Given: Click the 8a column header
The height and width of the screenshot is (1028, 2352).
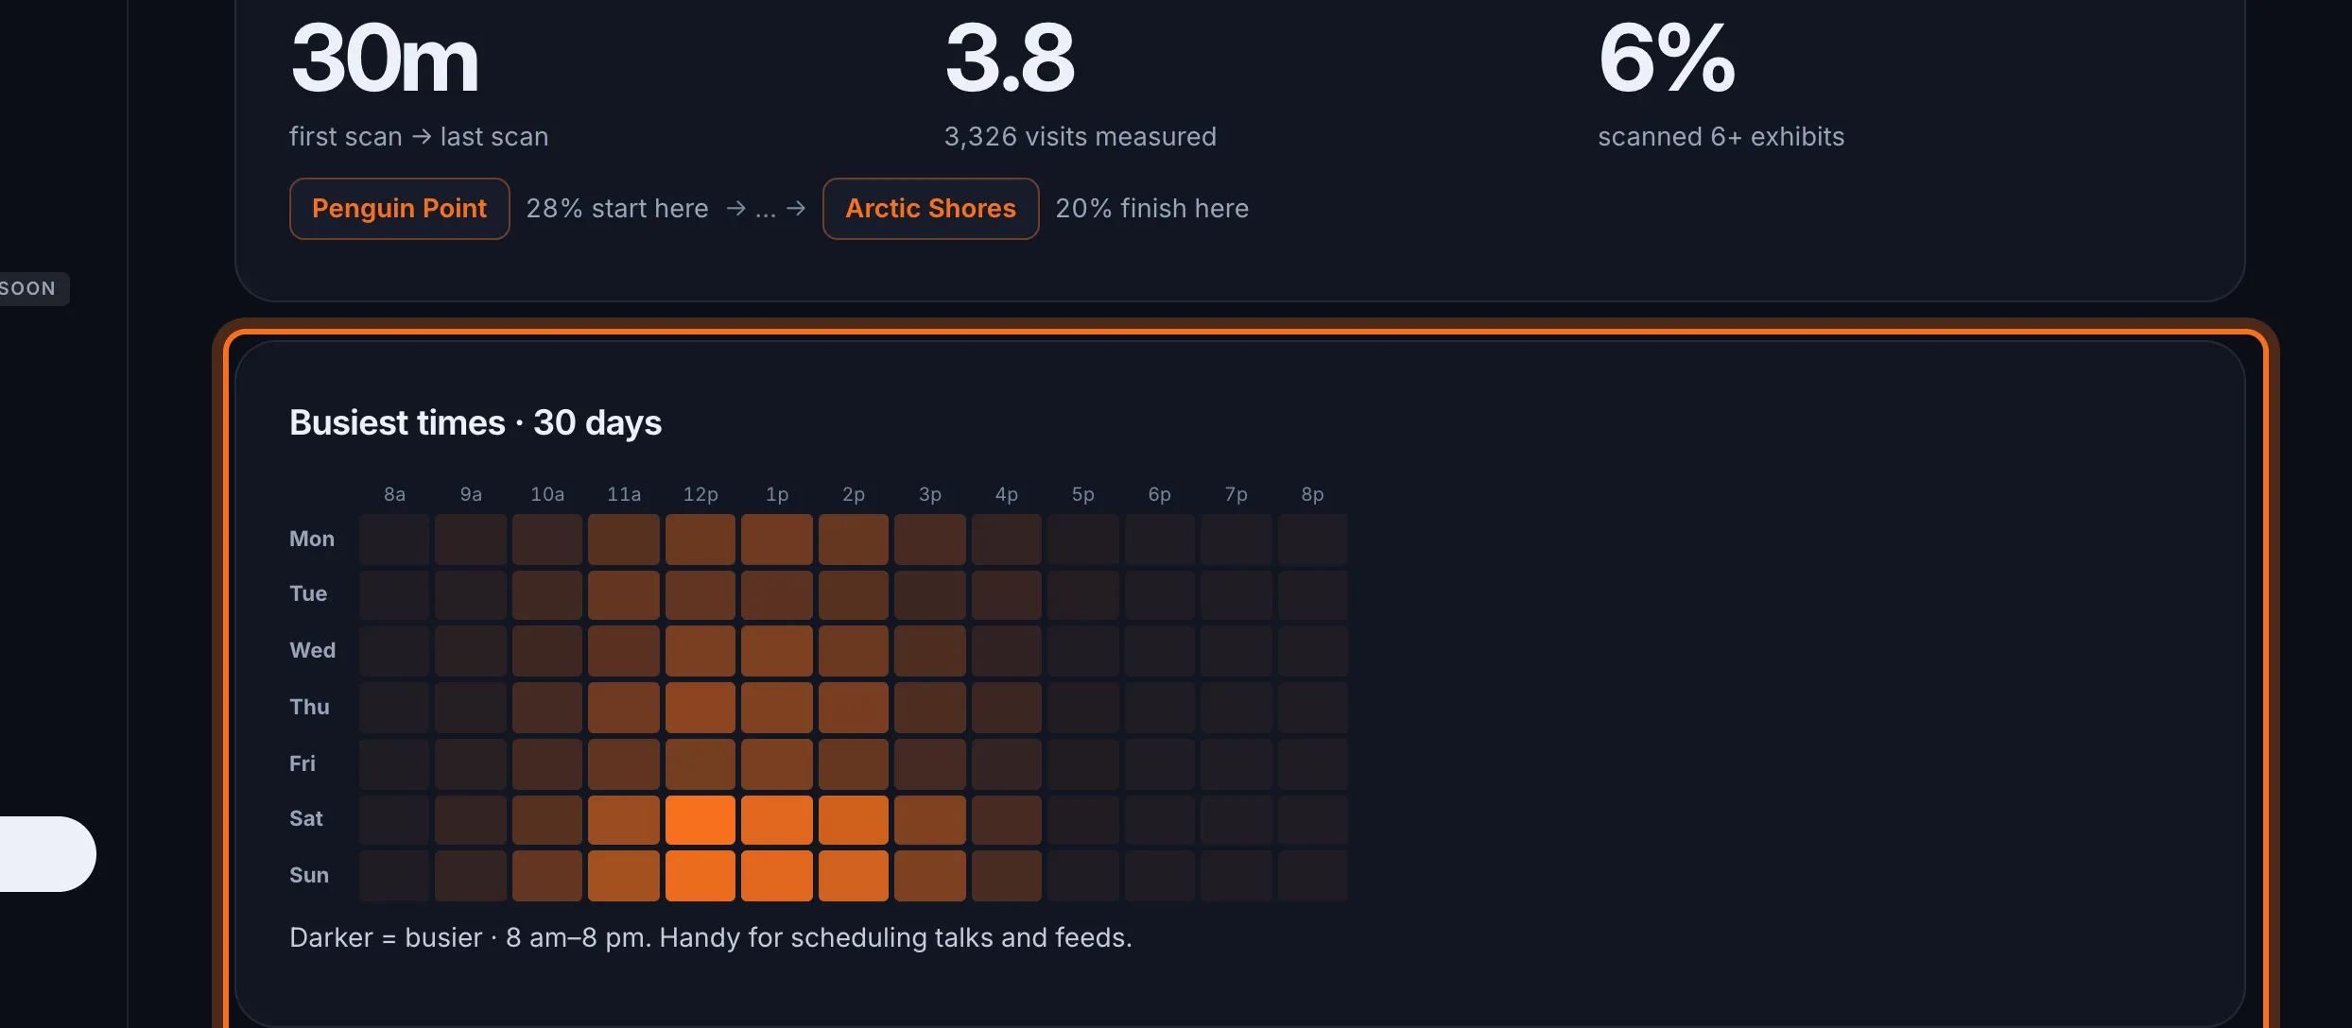Looking at the screenshot, I should click(x=394, y=494).
